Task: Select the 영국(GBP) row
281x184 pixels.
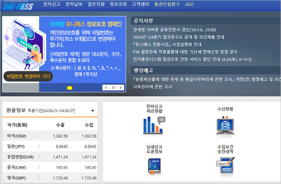Action: point(50,178)
